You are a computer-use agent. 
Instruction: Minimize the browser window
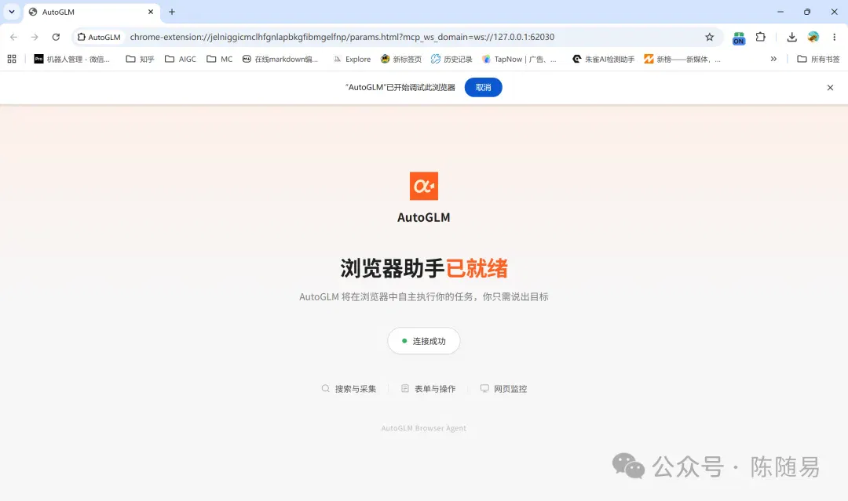coord(780,12)
